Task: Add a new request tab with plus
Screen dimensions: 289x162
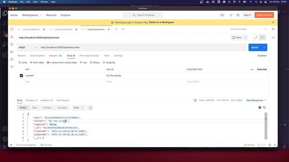Action: (117, 29)
